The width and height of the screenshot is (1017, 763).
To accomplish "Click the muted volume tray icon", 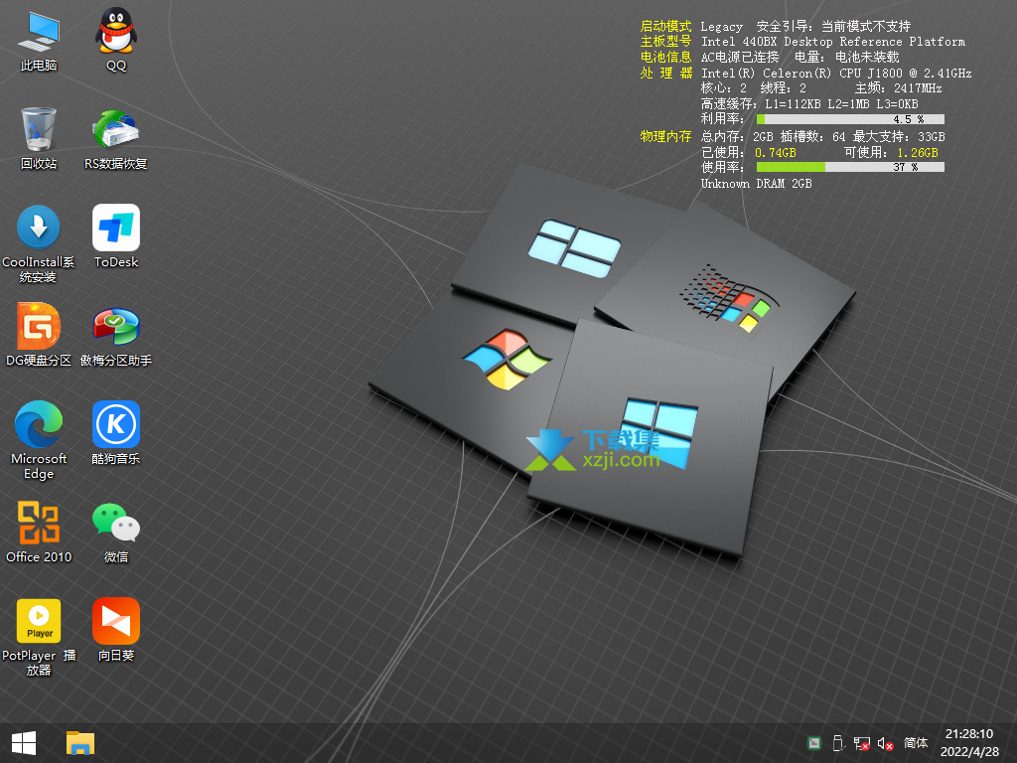I will [x=885, y=743].
